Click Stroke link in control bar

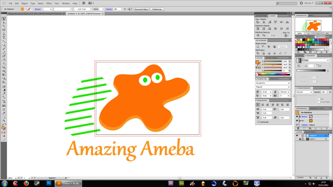pyautogui.click(x=38, y=9)
